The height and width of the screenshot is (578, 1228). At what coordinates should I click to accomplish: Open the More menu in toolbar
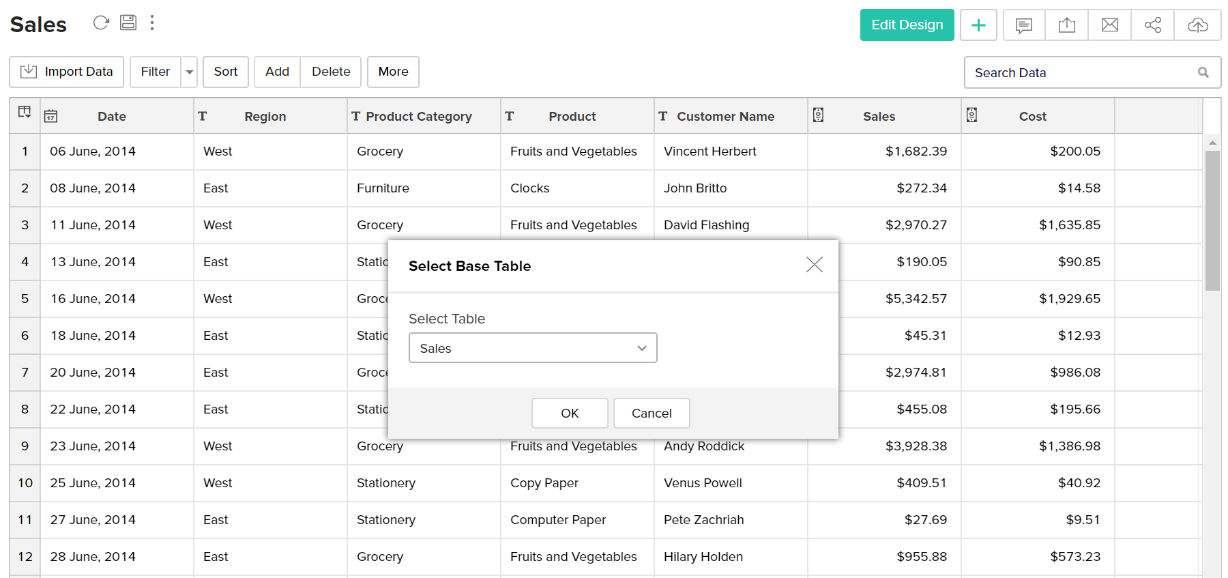393,72
